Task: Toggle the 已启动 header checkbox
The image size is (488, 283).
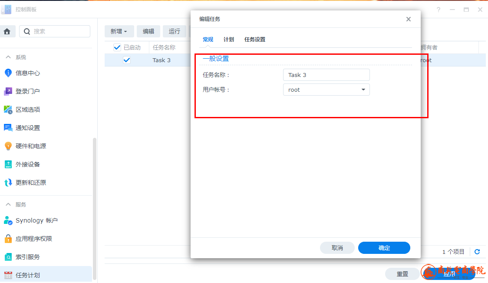Action: (117, 47)
